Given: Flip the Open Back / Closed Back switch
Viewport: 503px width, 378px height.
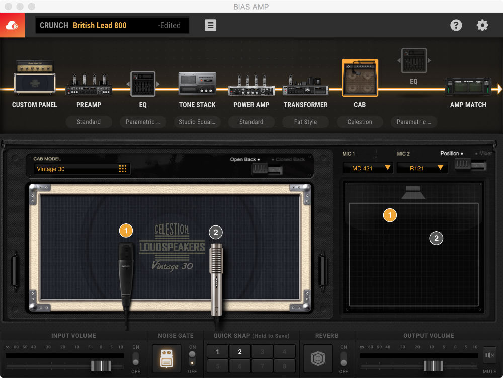Looking at the screenshot, I should 267,169.
